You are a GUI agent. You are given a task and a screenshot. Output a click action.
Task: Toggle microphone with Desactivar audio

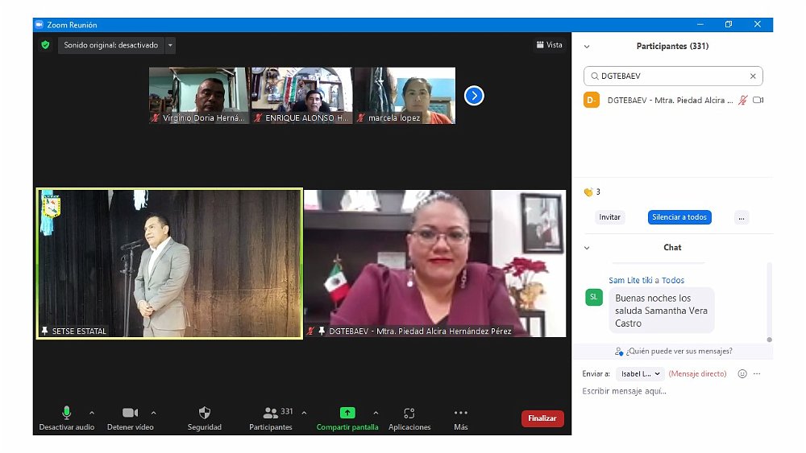[67, 413]
